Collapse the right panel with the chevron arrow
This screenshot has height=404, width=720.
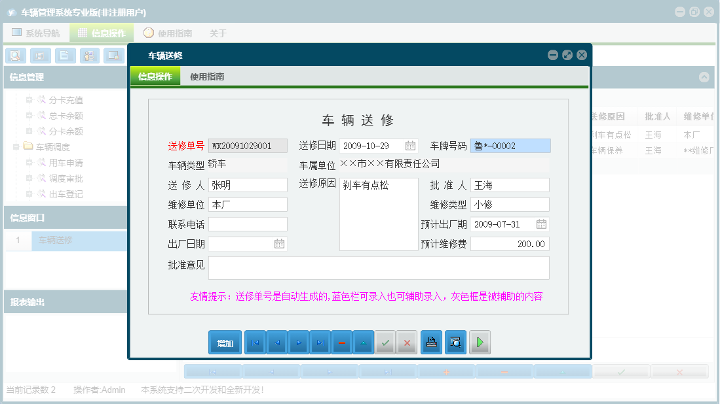(x=704, y=76)
